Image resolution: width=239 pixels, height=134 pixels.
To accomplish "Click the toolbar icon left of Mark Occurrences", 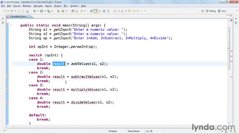I will (x=91, y=11).
